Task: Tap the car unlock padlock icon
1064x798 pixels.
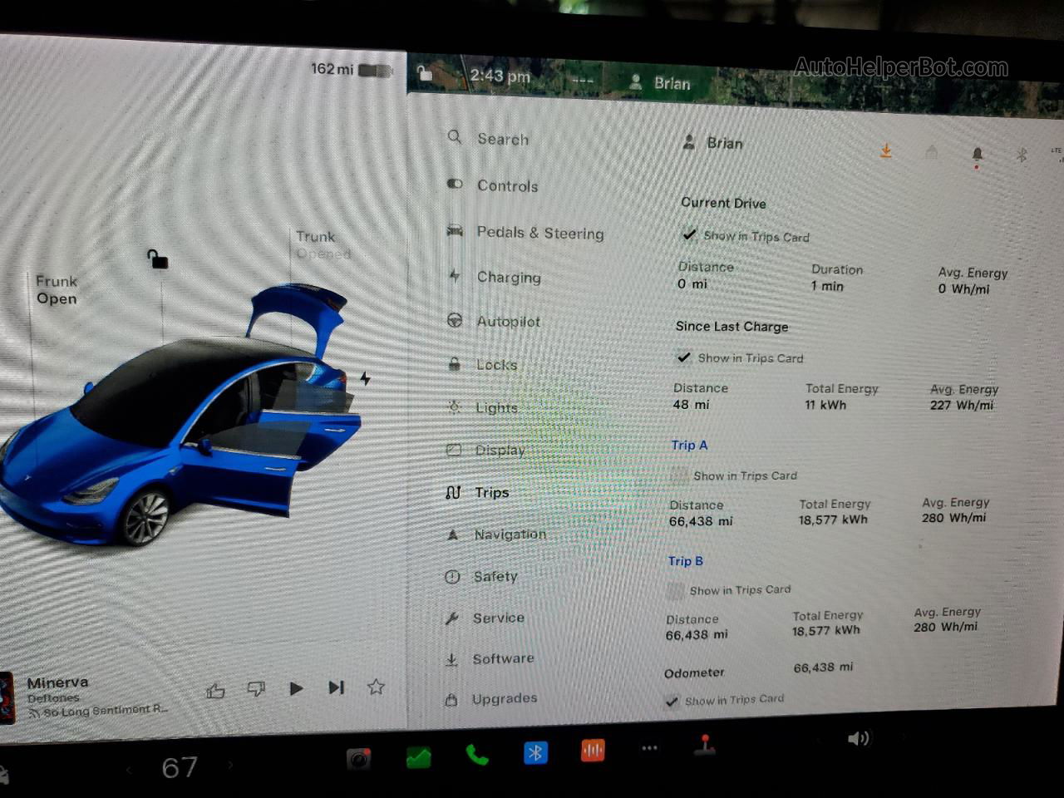Action: point(157,259)
